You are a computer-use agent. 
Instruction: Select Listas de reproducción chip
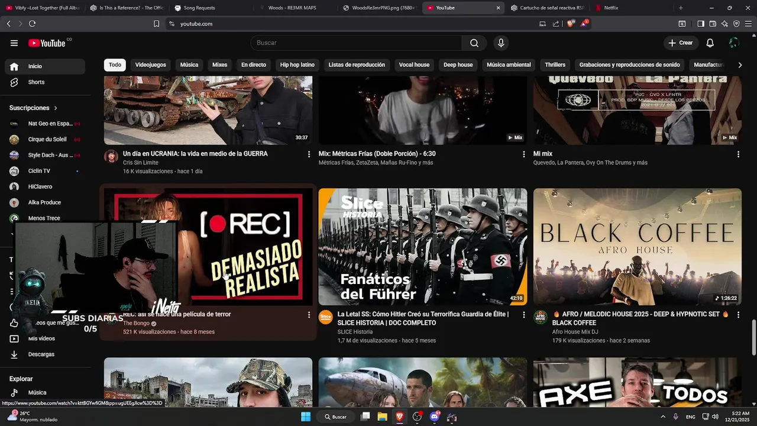point(357,64)
